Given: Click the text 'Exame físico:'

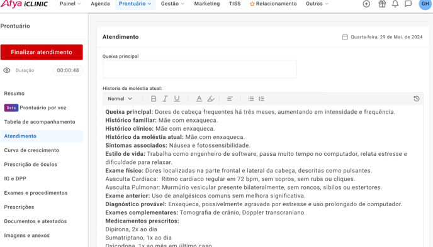Looking at the screenshot, I should point(124,171).
